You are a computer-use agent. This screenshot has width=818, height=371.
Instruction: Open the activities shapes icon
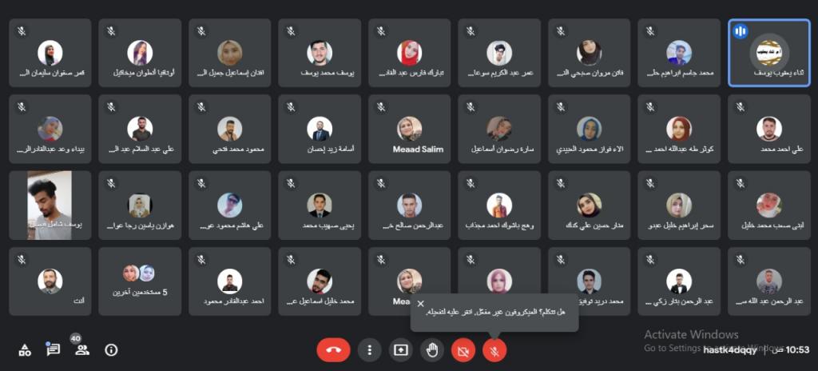25,350
